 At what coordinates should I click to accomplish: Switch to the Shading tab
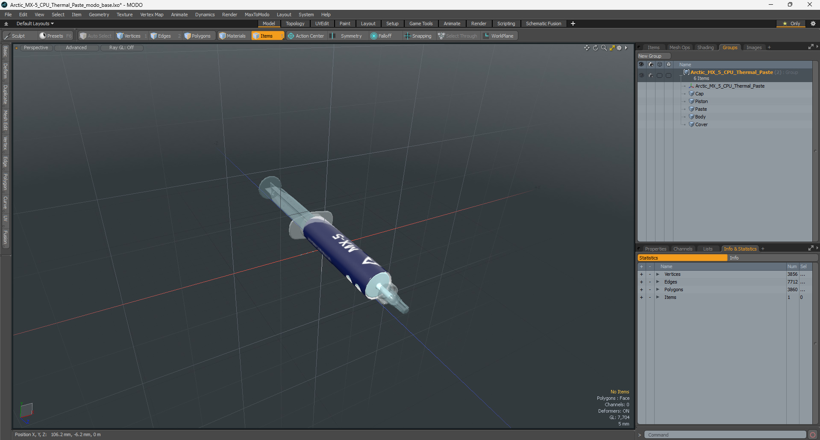point(705,47)
